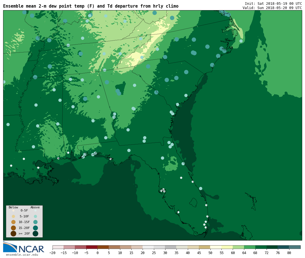Screen dimensions: 305x258
Task: Pick the Above 10-15F teal legend circle
Action: (x=35, y=222)
